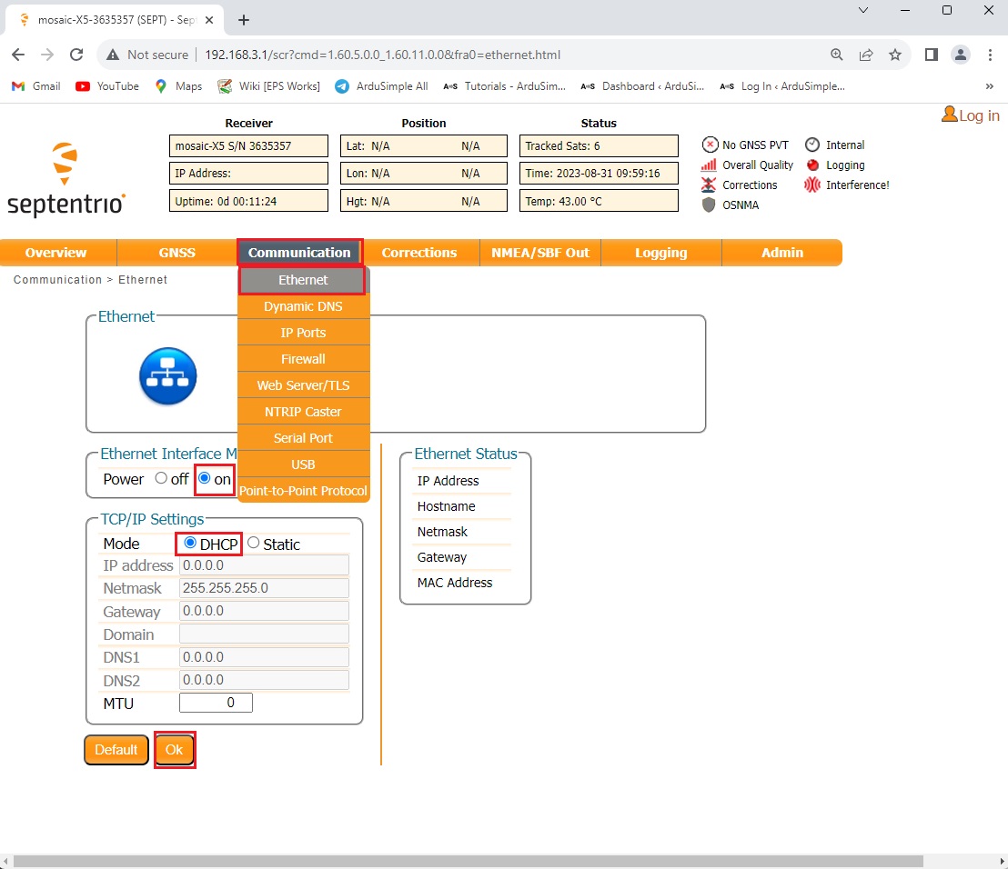This screenshot has width=1008, height=869.
Task: Click the Septentrio logo
Action: [66, 179]
